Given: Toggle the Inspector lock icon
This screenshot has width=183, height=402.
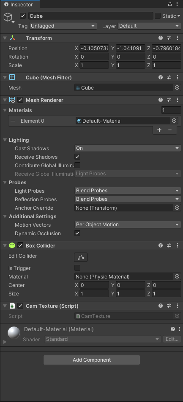Looking at the screenshot, I should tap(170, 4).
